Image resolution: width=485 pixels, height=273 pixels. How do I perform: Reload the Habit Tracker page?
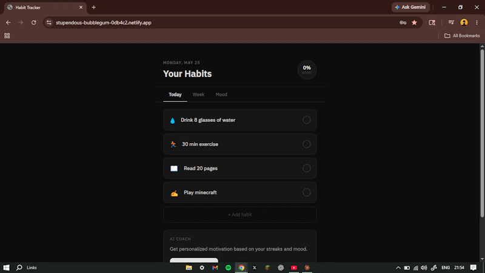tap(34, 22)
